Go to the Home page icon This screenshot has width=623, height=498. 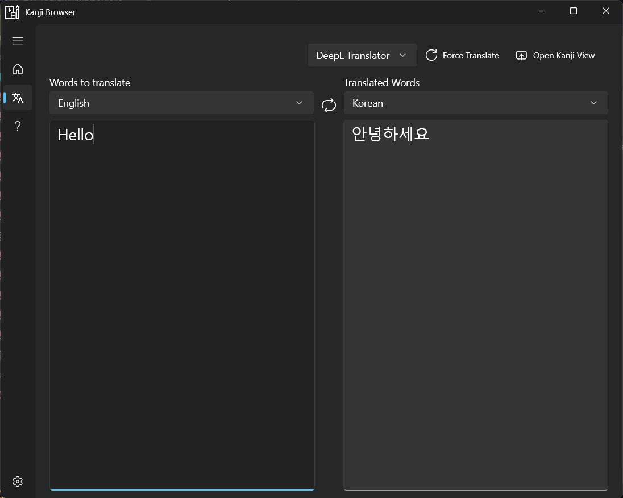[18, 69]
